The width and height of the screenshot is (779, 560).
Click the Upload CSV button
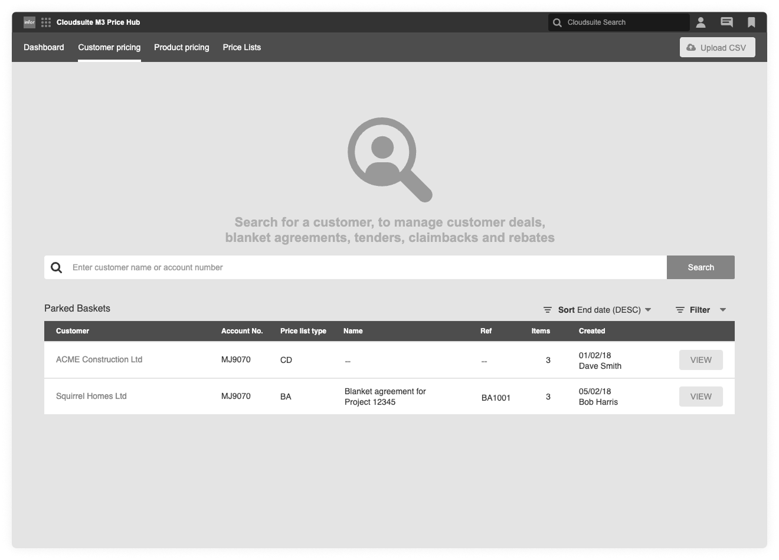[x=718, y=47]
